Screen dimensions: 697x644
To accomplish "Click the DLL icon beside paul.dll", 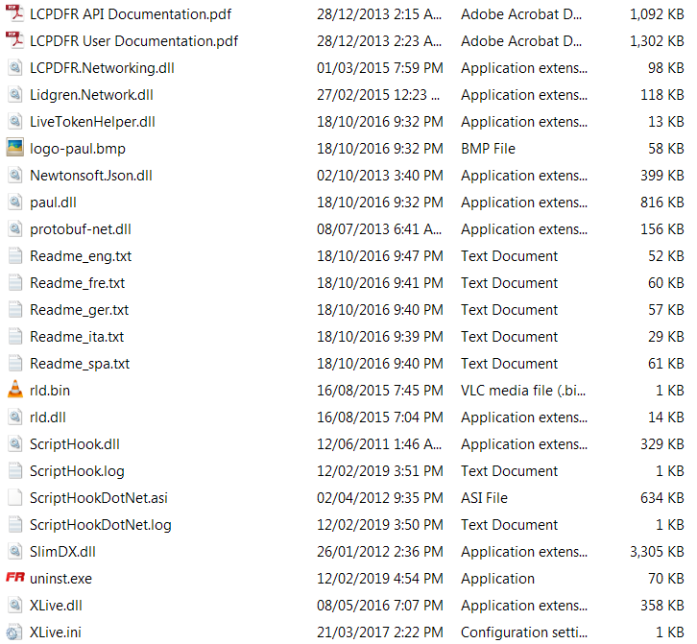I will click(x=14, y=202).
